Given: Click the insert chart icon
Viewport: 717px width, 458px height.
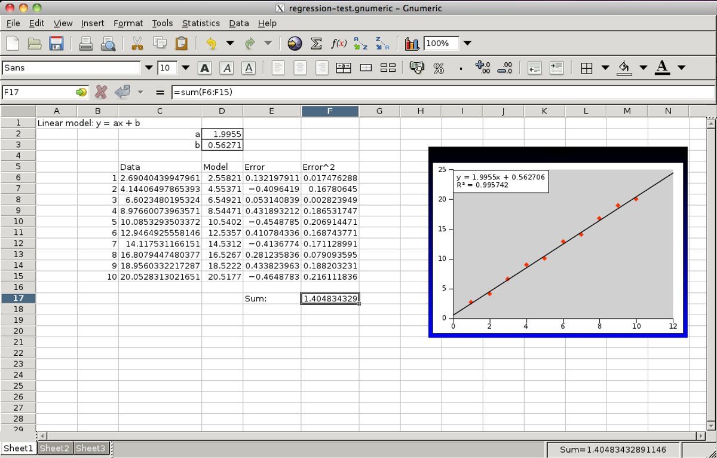Looking at the screenshot, I should [412, 43].
